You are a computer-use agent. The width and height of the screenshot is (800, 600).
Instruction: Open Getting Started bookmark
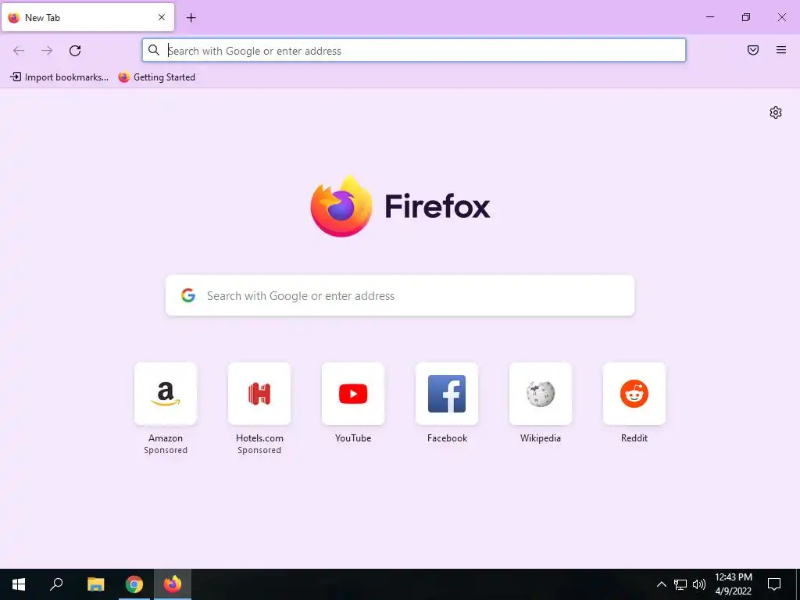pyautogui.click(x=156, y=77)
